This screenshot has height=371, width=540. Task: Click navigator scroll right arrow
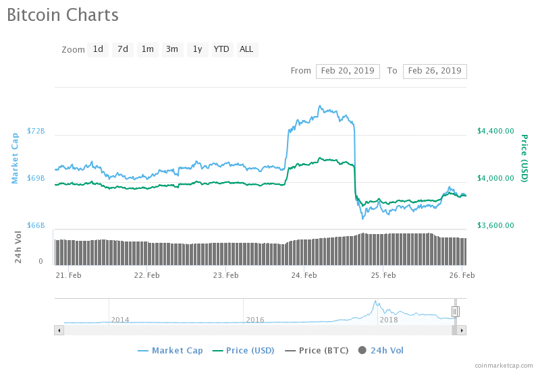pyautogui.click(x=462, y=331)
